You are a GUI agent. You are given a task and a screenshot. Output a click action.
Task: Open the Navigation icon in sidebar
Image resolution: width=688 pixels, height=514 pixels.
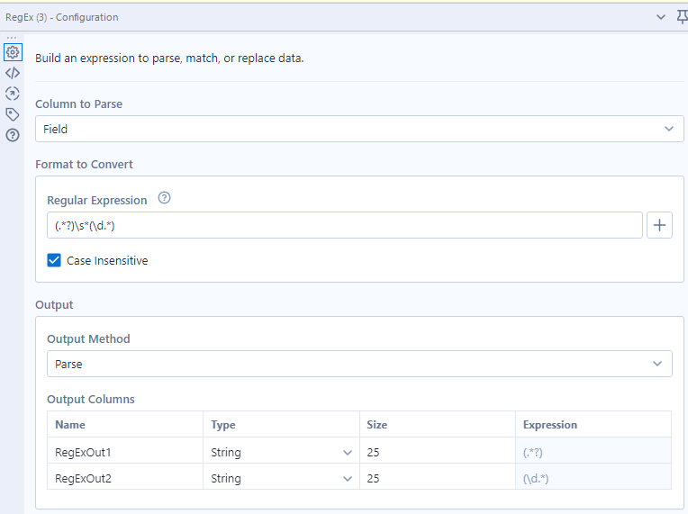pos(13,94)
